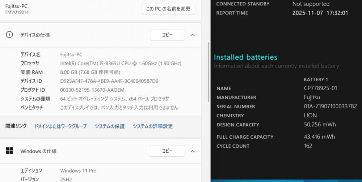Collapse the device specifications section
Screen dimensions: 362x182
tap(193, 35)
